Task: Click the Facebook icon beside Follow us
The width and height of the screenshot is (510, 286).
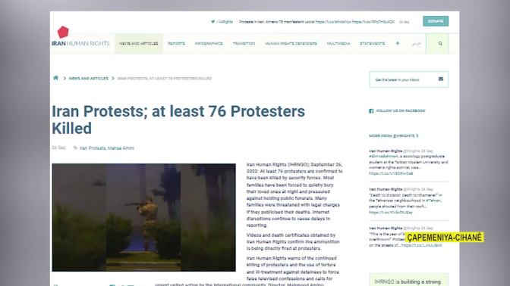Action: [371, 111]
